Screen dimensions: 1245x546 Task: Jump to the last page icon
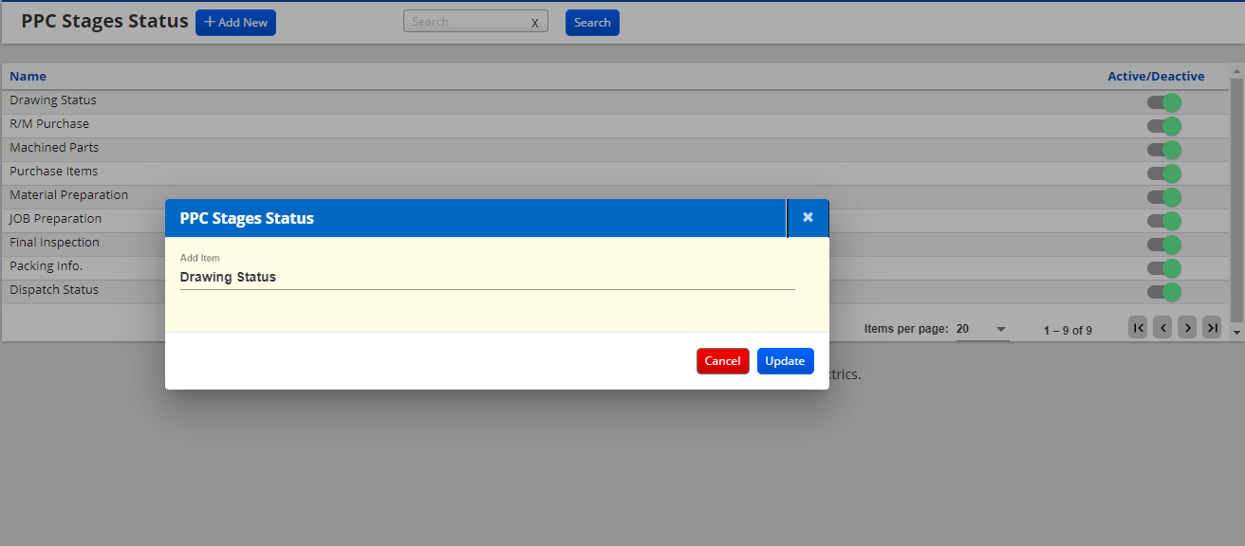(1212, 328)
